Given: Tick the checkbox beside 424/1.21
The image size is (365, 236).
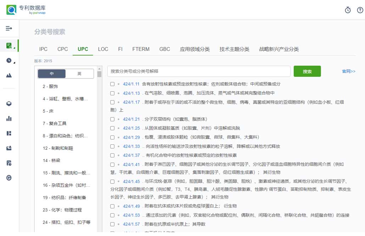Looking at the screenshot, I should [x=112, y=119].
